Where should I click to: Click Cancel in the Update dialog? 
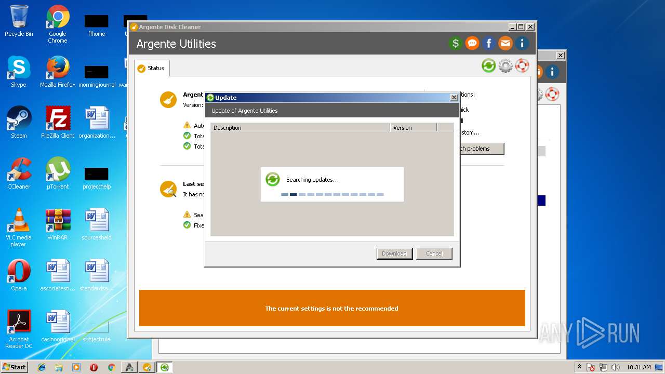pyautogui.click(x=434, y=253)
